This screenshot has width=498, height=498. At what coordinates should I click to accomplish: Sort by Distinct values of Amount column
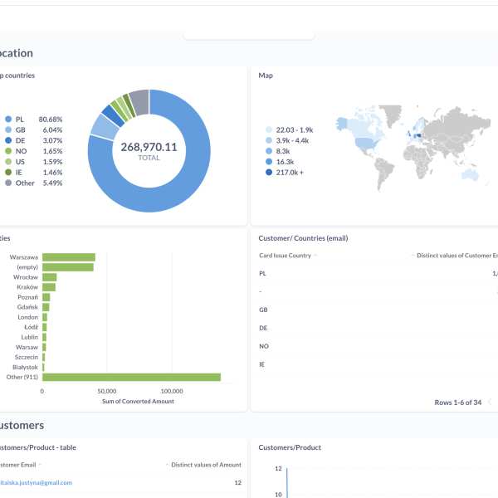click(x=206, y=465)
